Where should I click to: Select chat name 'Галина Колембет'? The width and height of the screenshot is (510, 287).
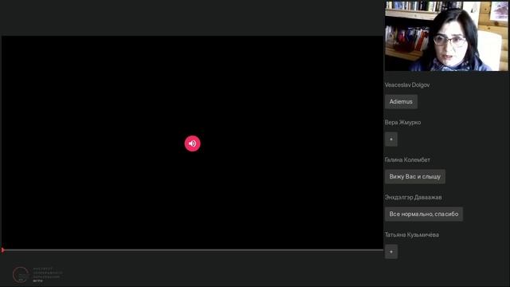tap(407, 159)
